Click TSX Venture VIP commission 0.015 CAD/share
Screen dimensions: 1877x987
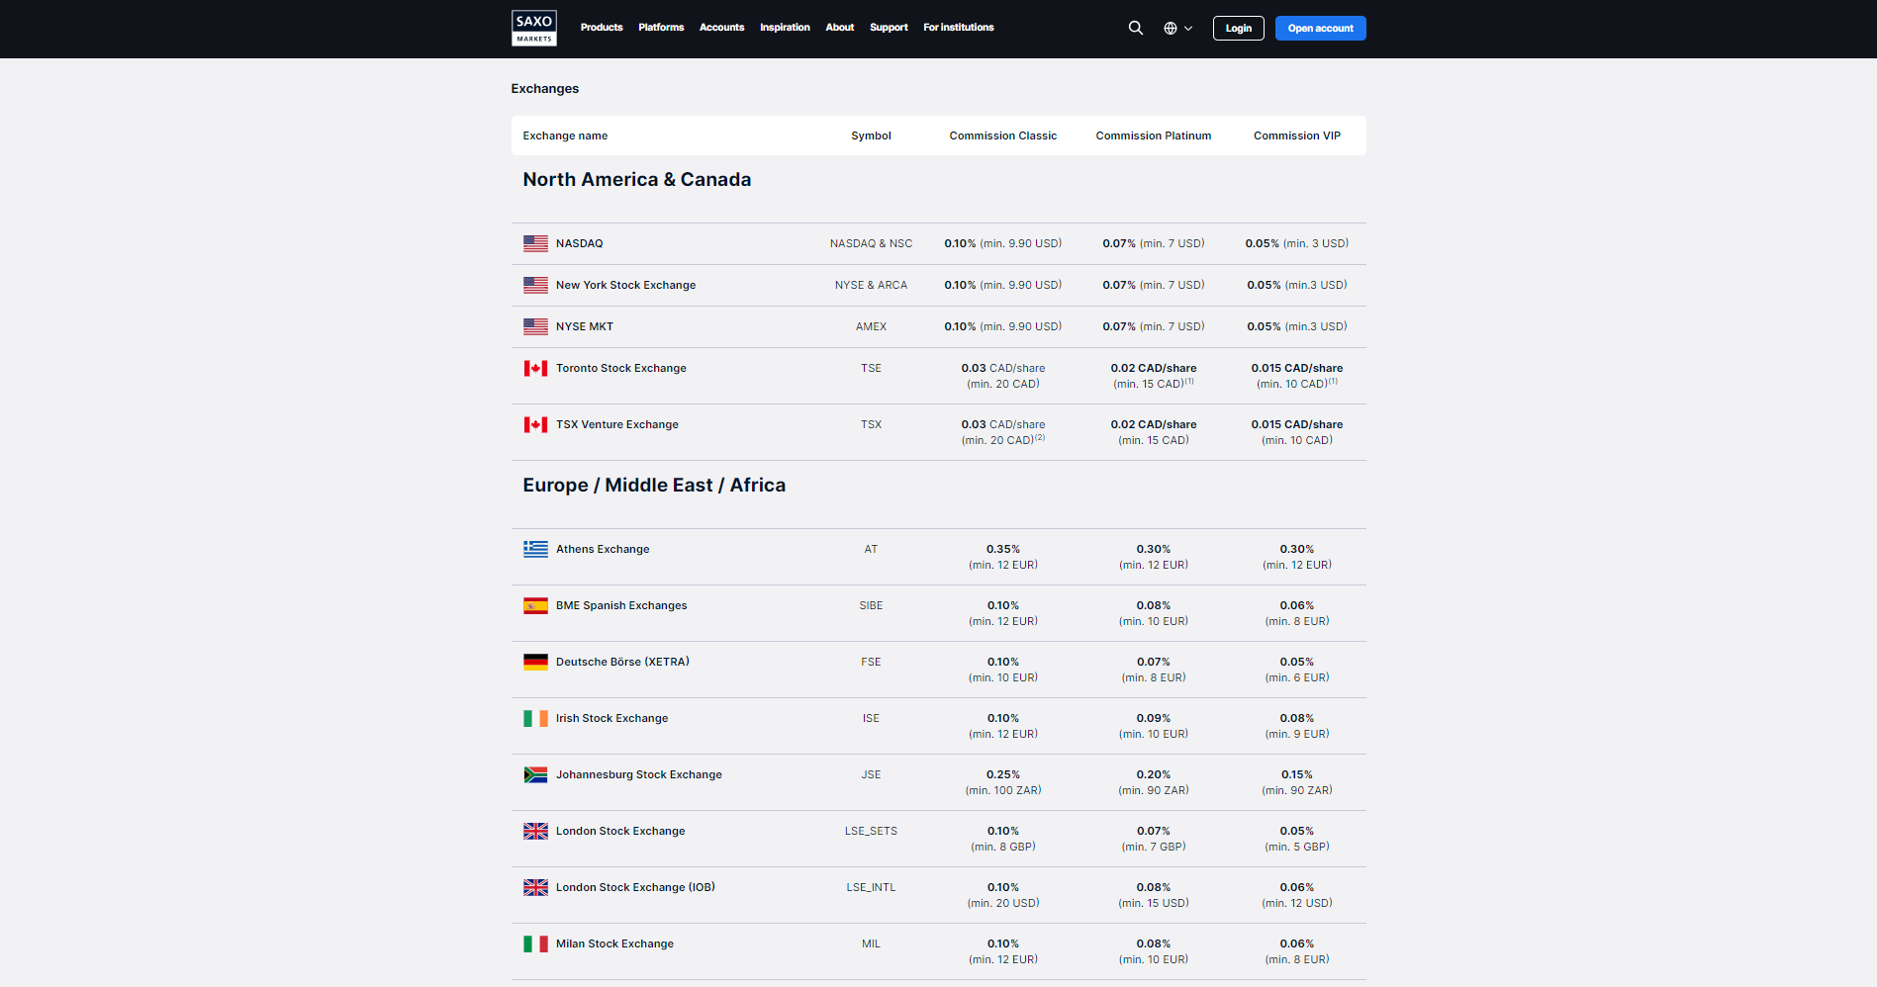click(1297, 424)
